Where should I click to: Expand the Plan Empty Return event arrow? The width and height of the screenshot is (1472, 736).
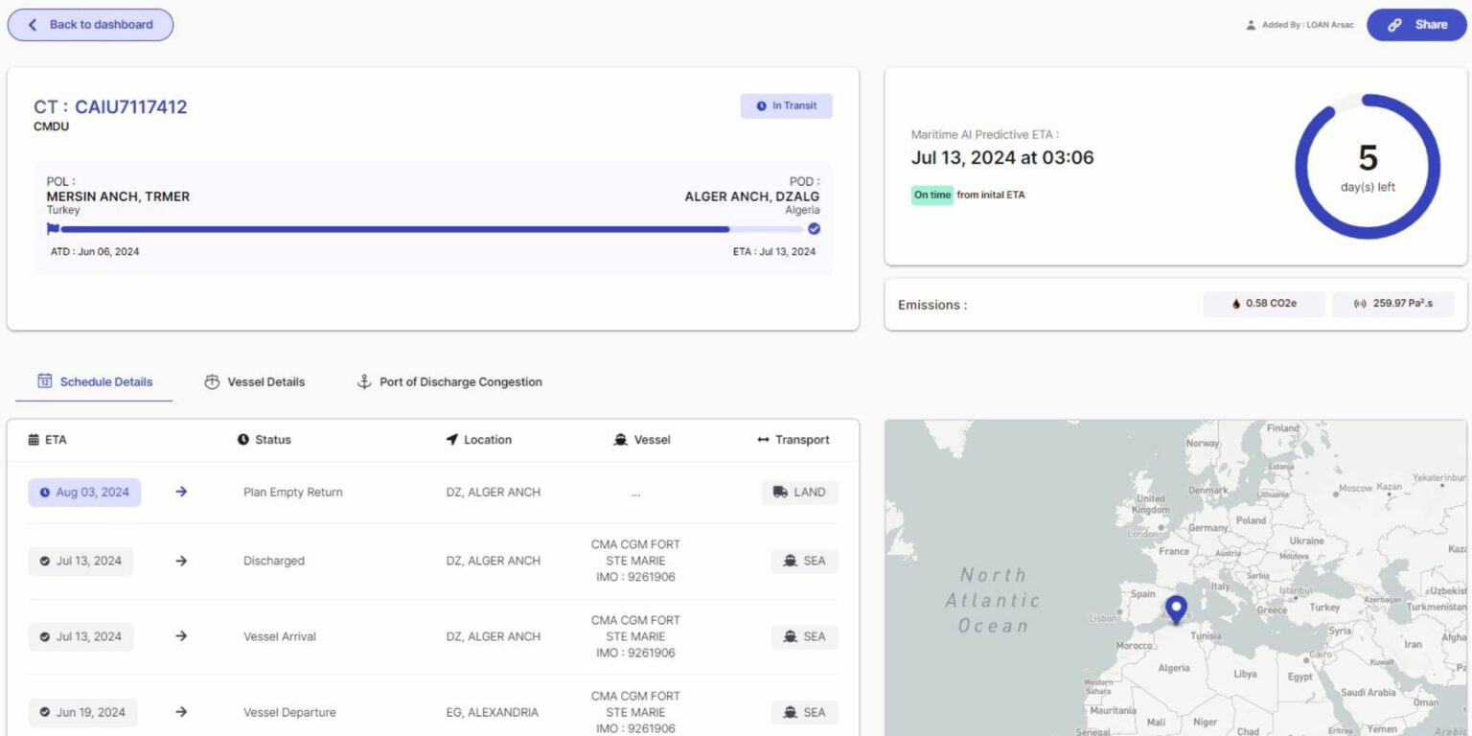(x=181, y=492)
